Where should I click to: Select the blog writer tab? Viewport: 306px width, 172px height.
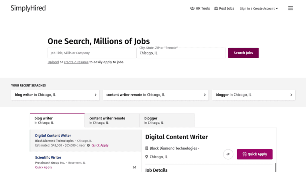(57, 120)
